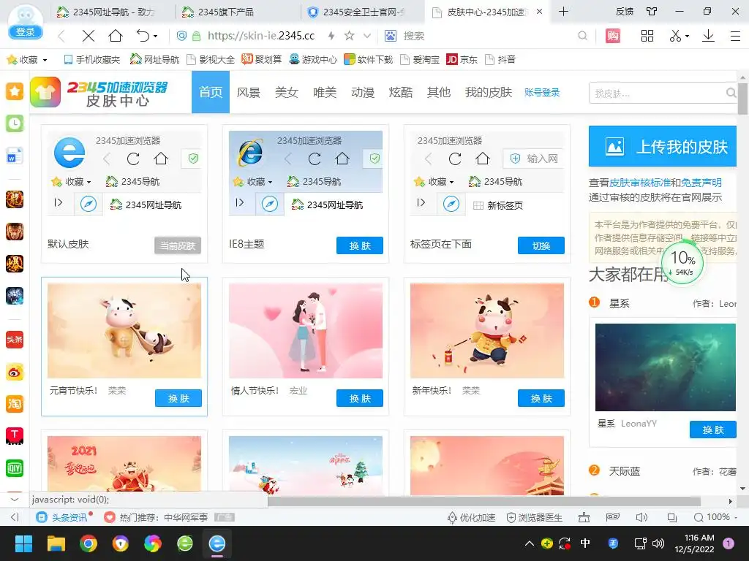Select the 动漫 category tab

[363, 92]
